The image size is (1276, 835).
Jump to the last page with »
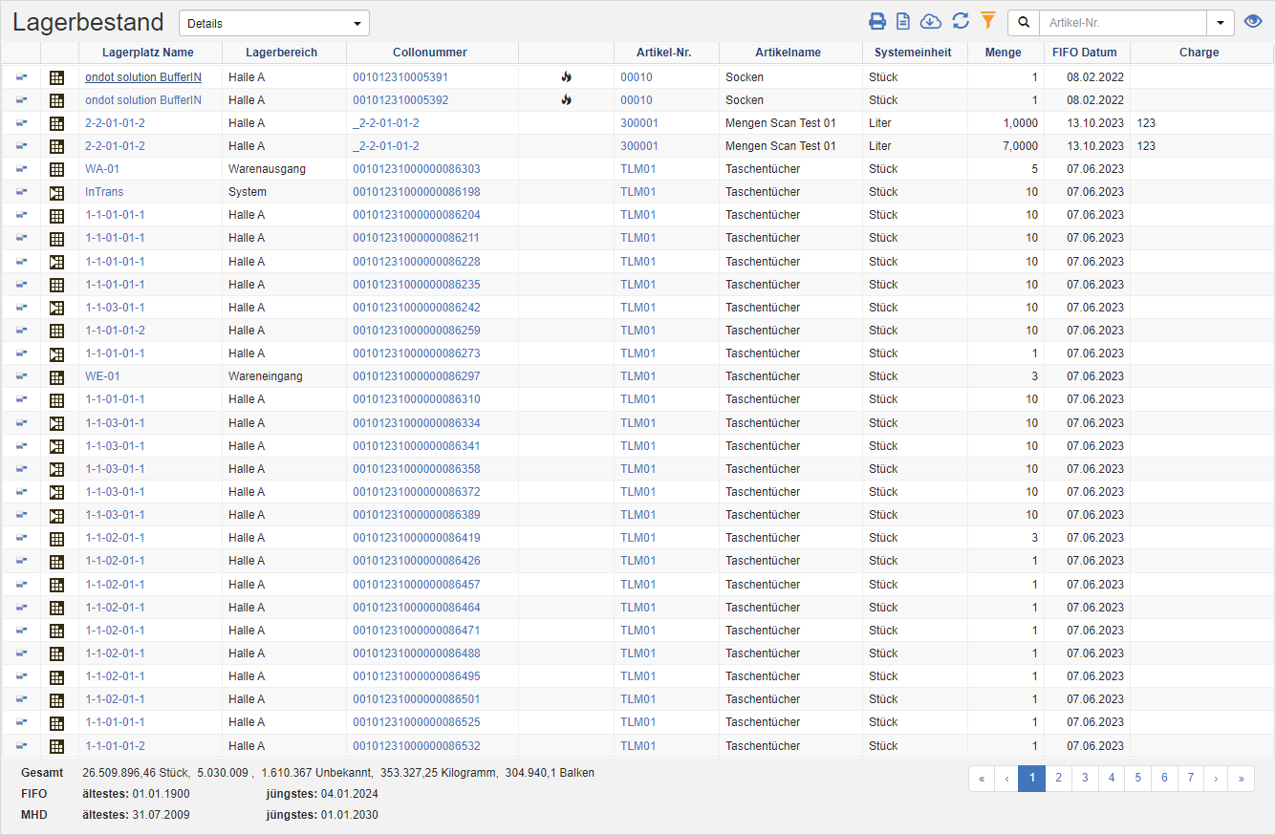(x=1241, y=779)
